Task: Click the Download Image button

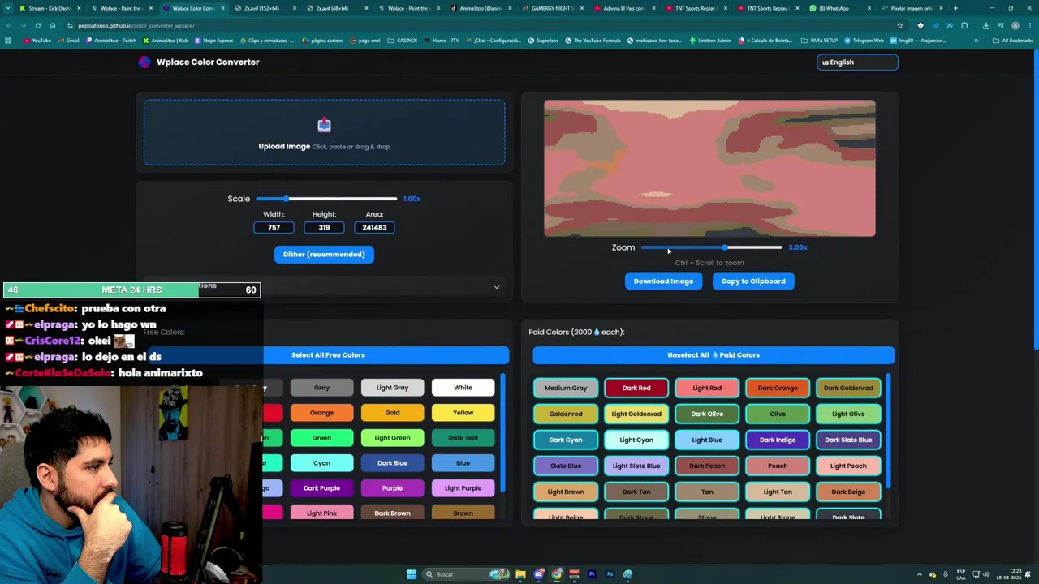Action: click(663, 281)
